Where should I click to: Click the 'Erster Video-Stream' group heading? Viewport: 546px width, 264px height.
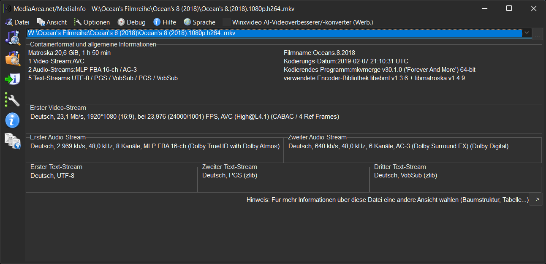click(x=58, y=108)
